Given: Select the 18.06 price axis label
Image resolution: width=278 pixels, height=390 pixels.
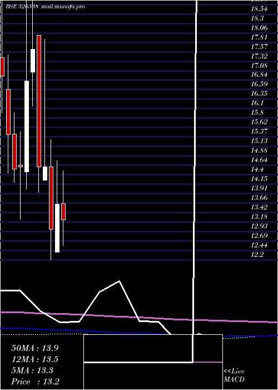Looking at the screenshot, I should [x=259, y=28].
